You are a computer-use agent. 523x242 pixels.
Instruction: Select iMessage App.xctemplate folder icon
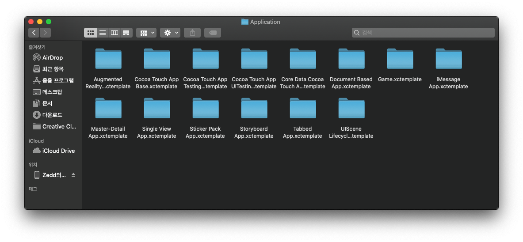click(x=449, y=59)
